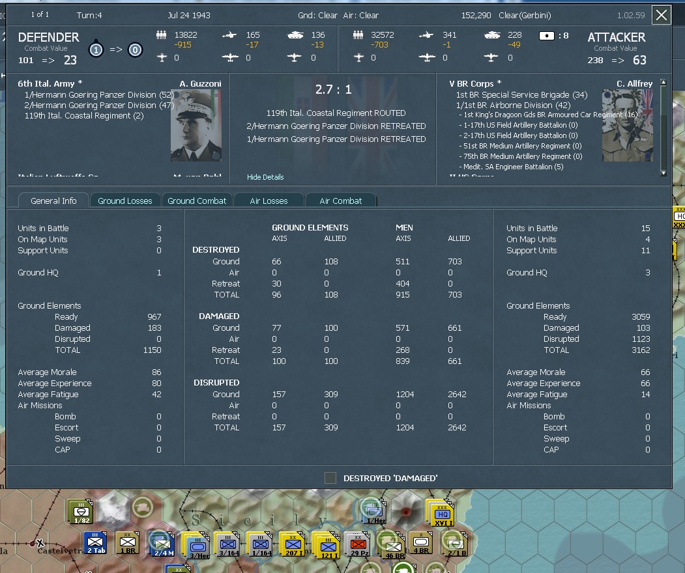
Task: Click the defender tank icon beside 136
Action: click(295, 35)
